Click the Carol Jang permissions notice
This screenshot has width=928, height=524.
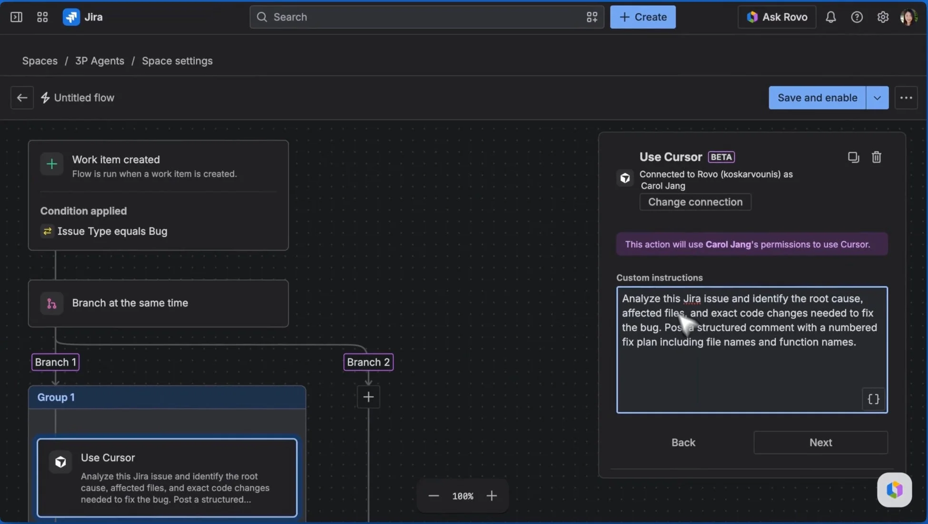point(752,244)
